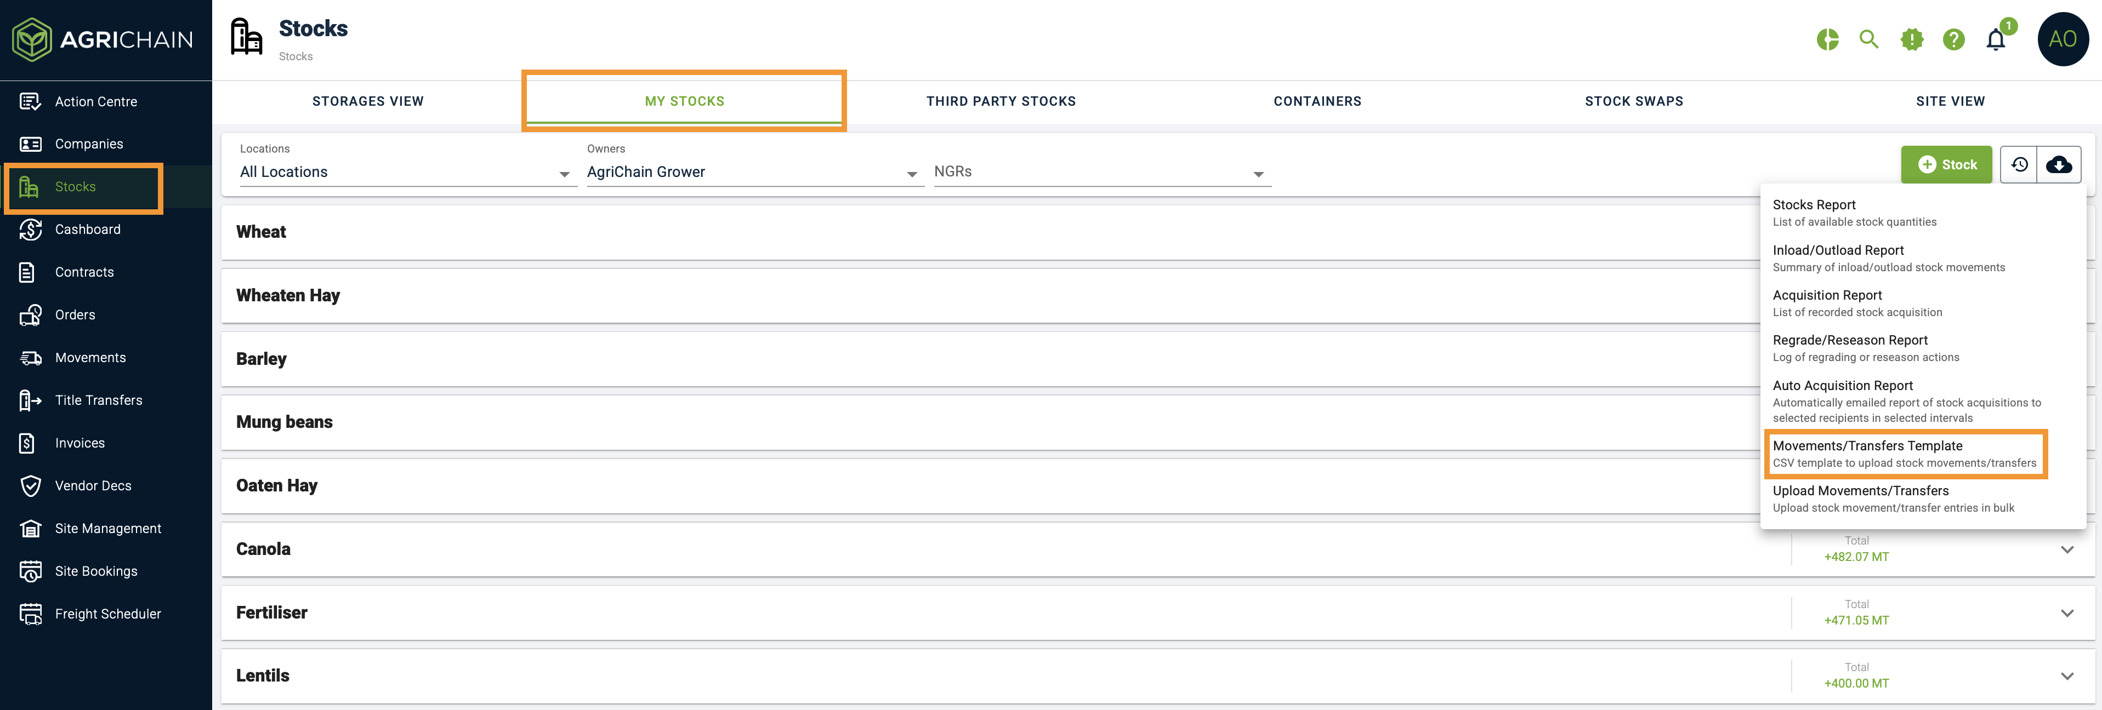This screenshot has width=2102, height=710.
Task: Open search using the magnifier icon
Action: tap(1868, 39)
